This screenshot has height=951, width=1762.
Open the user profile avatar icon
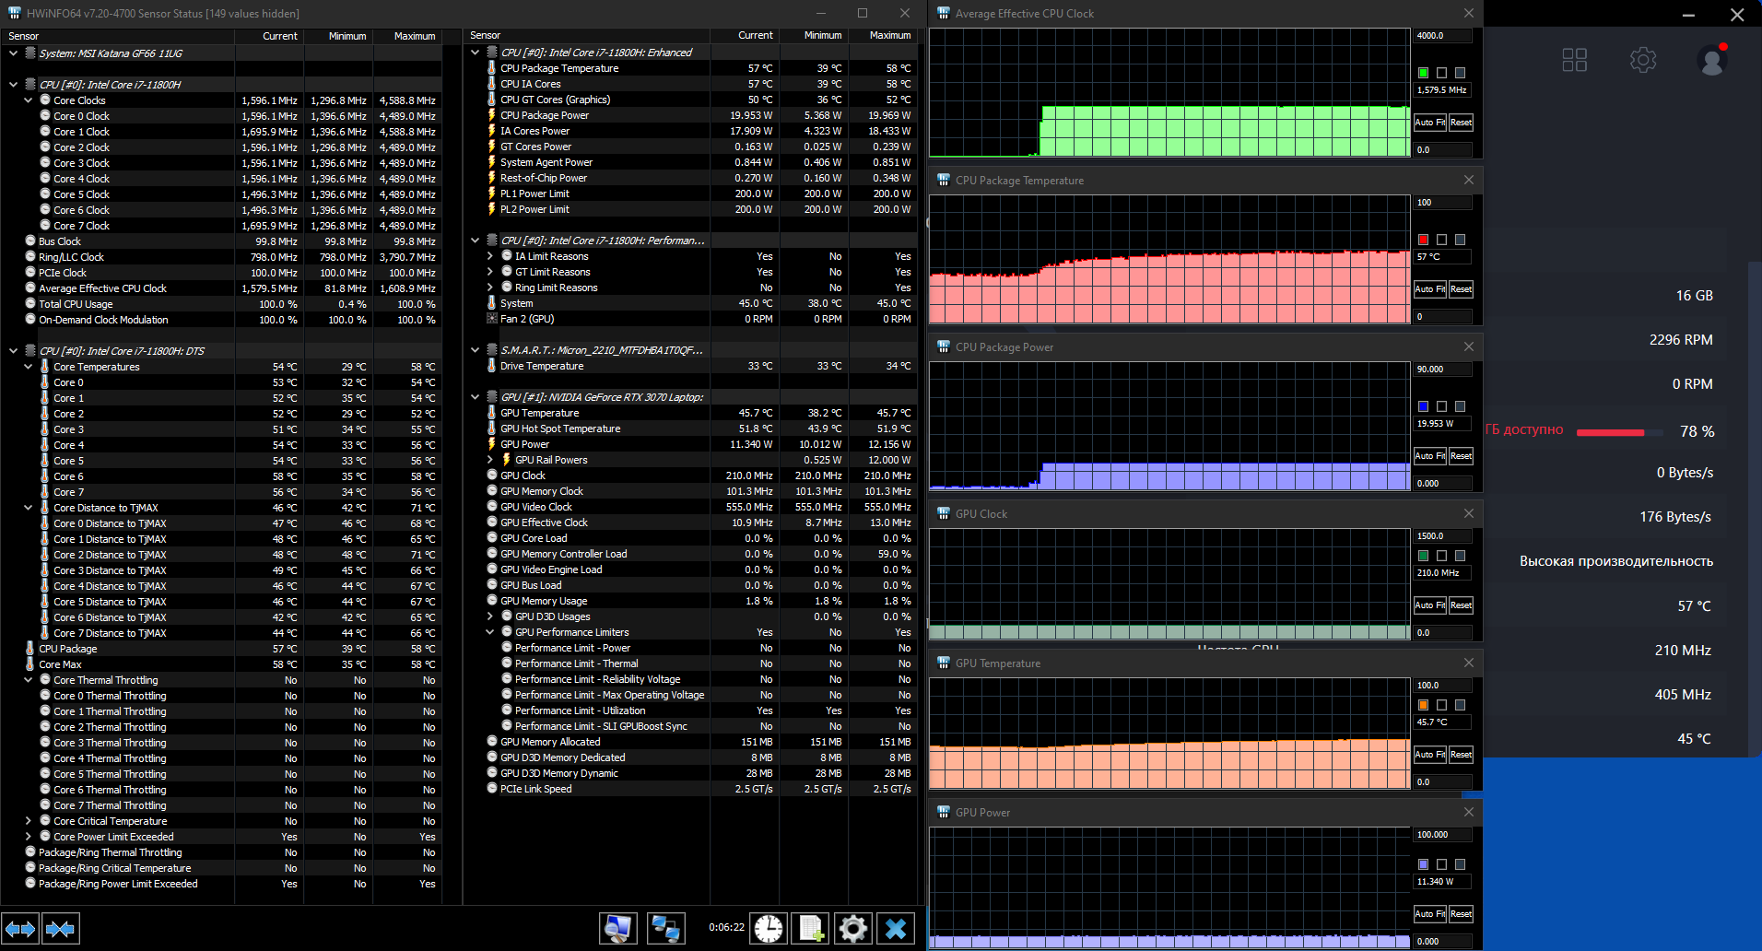pos(1711,61)
